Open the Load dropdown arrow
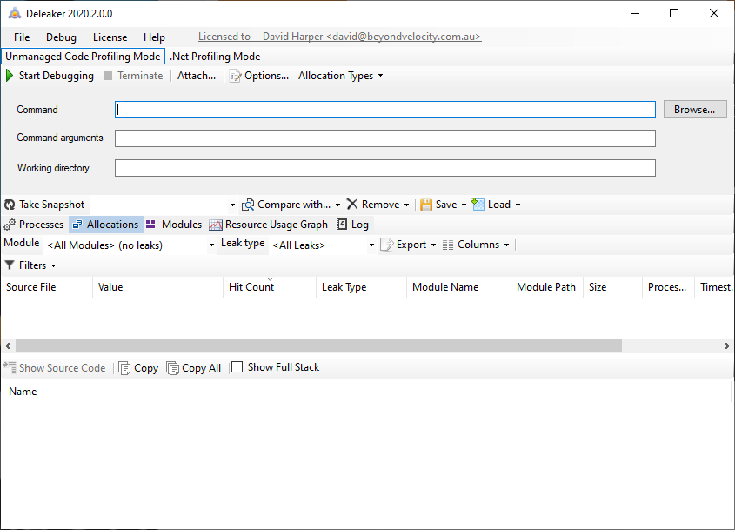The image size is (735, 530). tap(518, 205)
